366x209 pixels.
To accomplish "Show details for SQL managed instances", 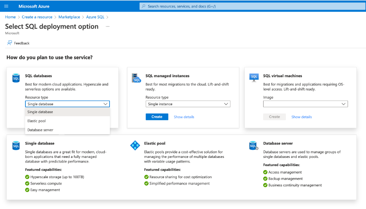I will click(184, 117).
